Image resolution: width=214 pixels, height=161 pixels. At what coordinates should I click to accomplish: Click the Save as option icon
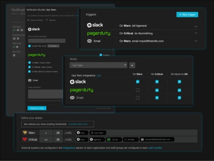click(47, 20)
